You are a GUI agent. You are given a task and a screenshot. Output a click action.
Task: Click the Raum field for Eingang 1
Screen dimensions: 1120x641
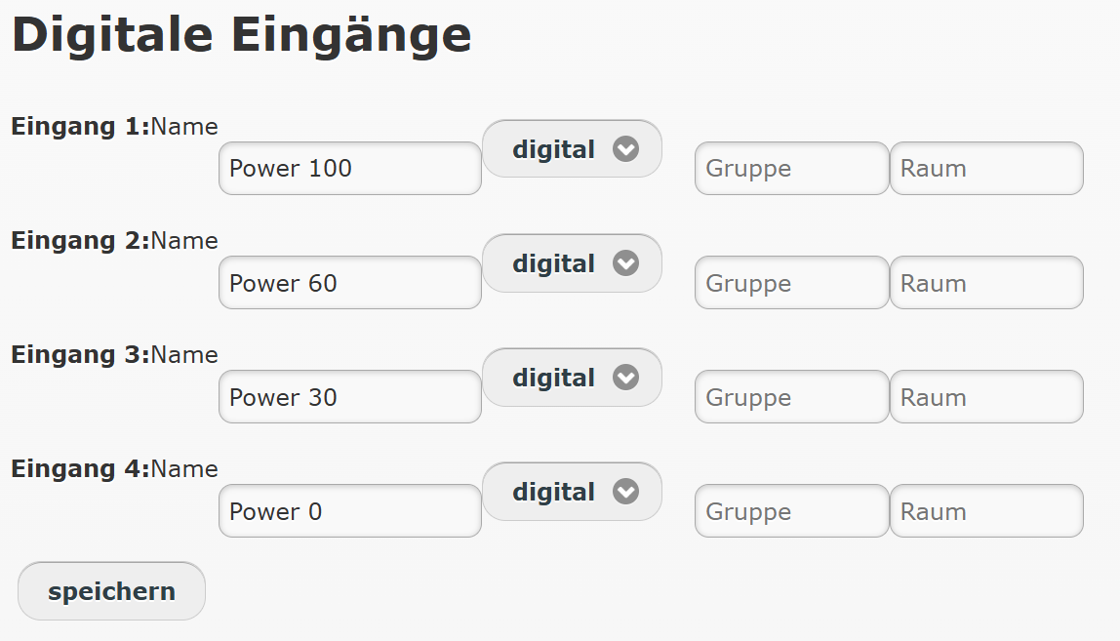[x=986, y=169]
